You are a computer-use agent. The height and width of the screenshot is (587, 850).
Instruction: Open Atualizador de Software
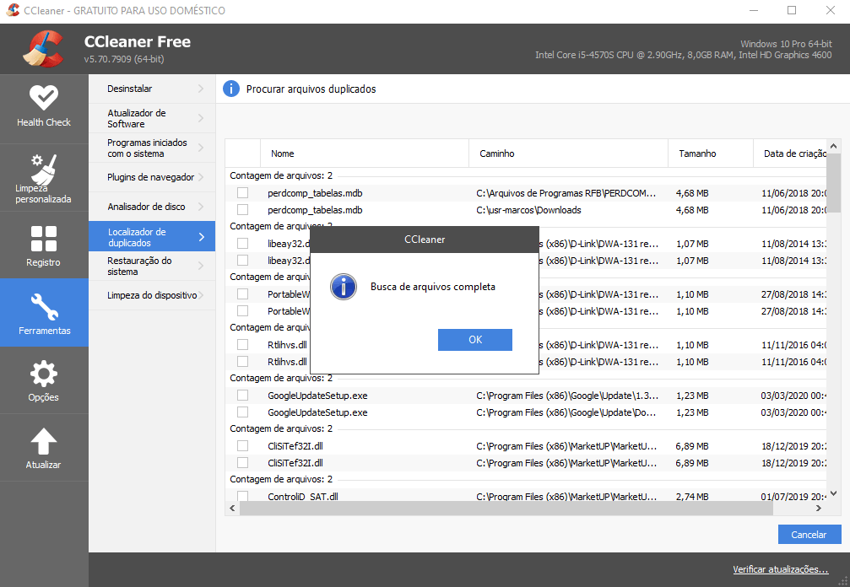pos(152,118)
